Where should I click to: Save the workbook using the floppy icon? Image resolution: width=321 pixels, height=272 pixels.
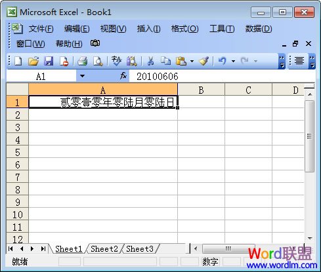(x=49, y=61)
